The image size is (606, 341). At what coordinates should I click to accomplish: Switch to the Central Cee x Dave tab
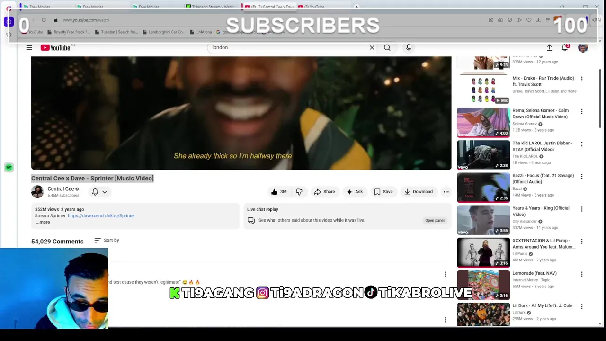coord(269,7)
